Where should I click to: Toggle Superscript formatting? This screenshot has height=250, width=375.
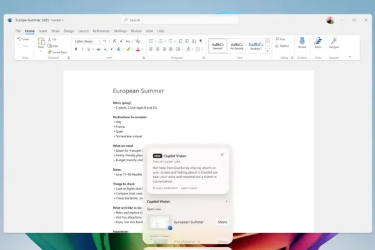point(111,49)
